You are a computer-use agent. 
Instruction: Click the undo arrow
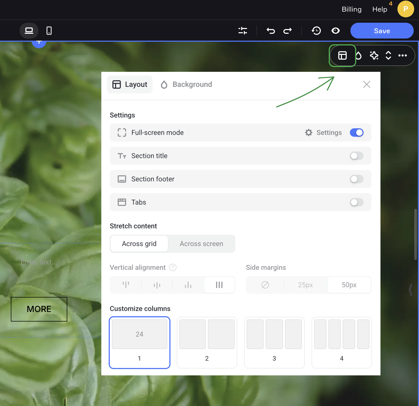(x=271, y=31)
